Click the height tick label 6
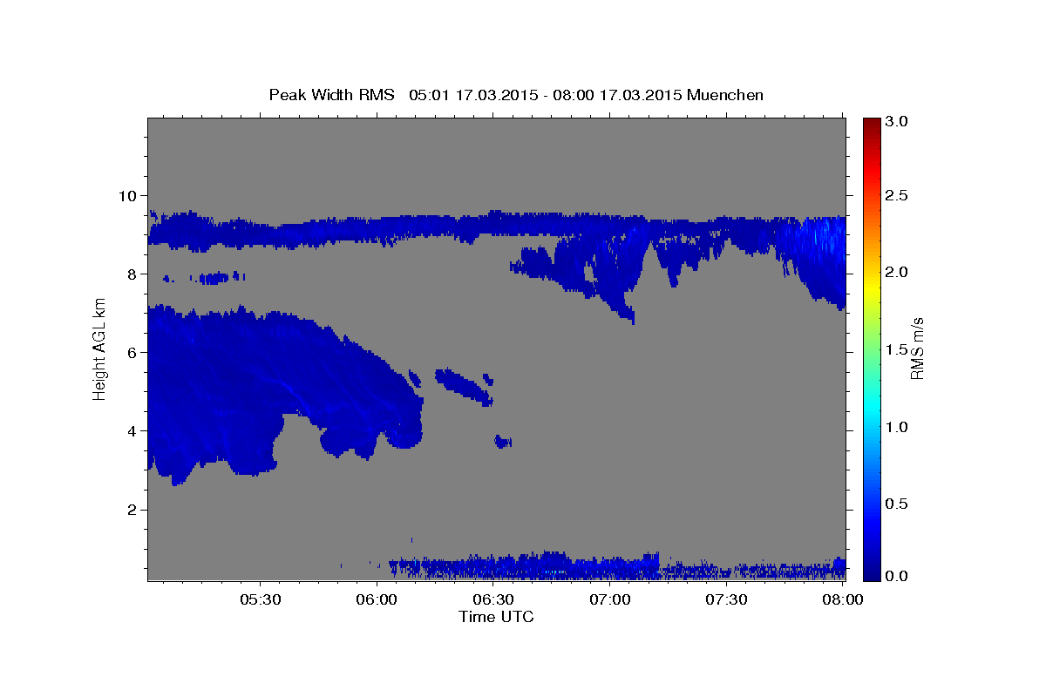 click(132, 352)
